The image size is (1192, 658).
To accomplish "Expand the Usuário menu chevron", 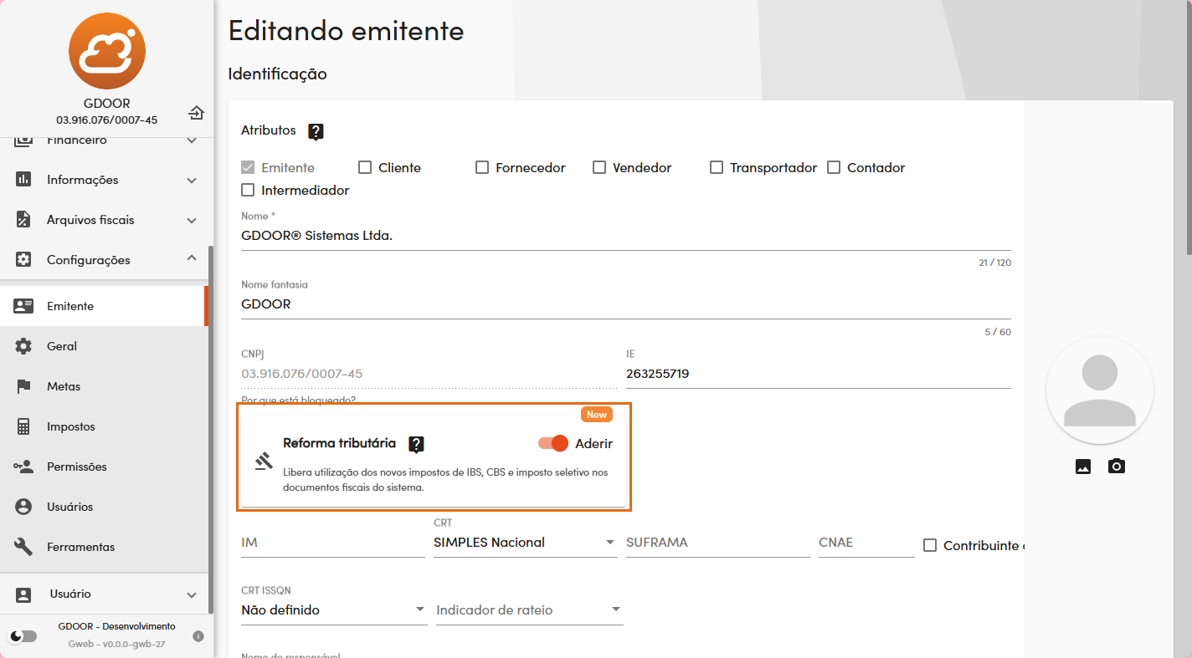I will coord(192,595).
